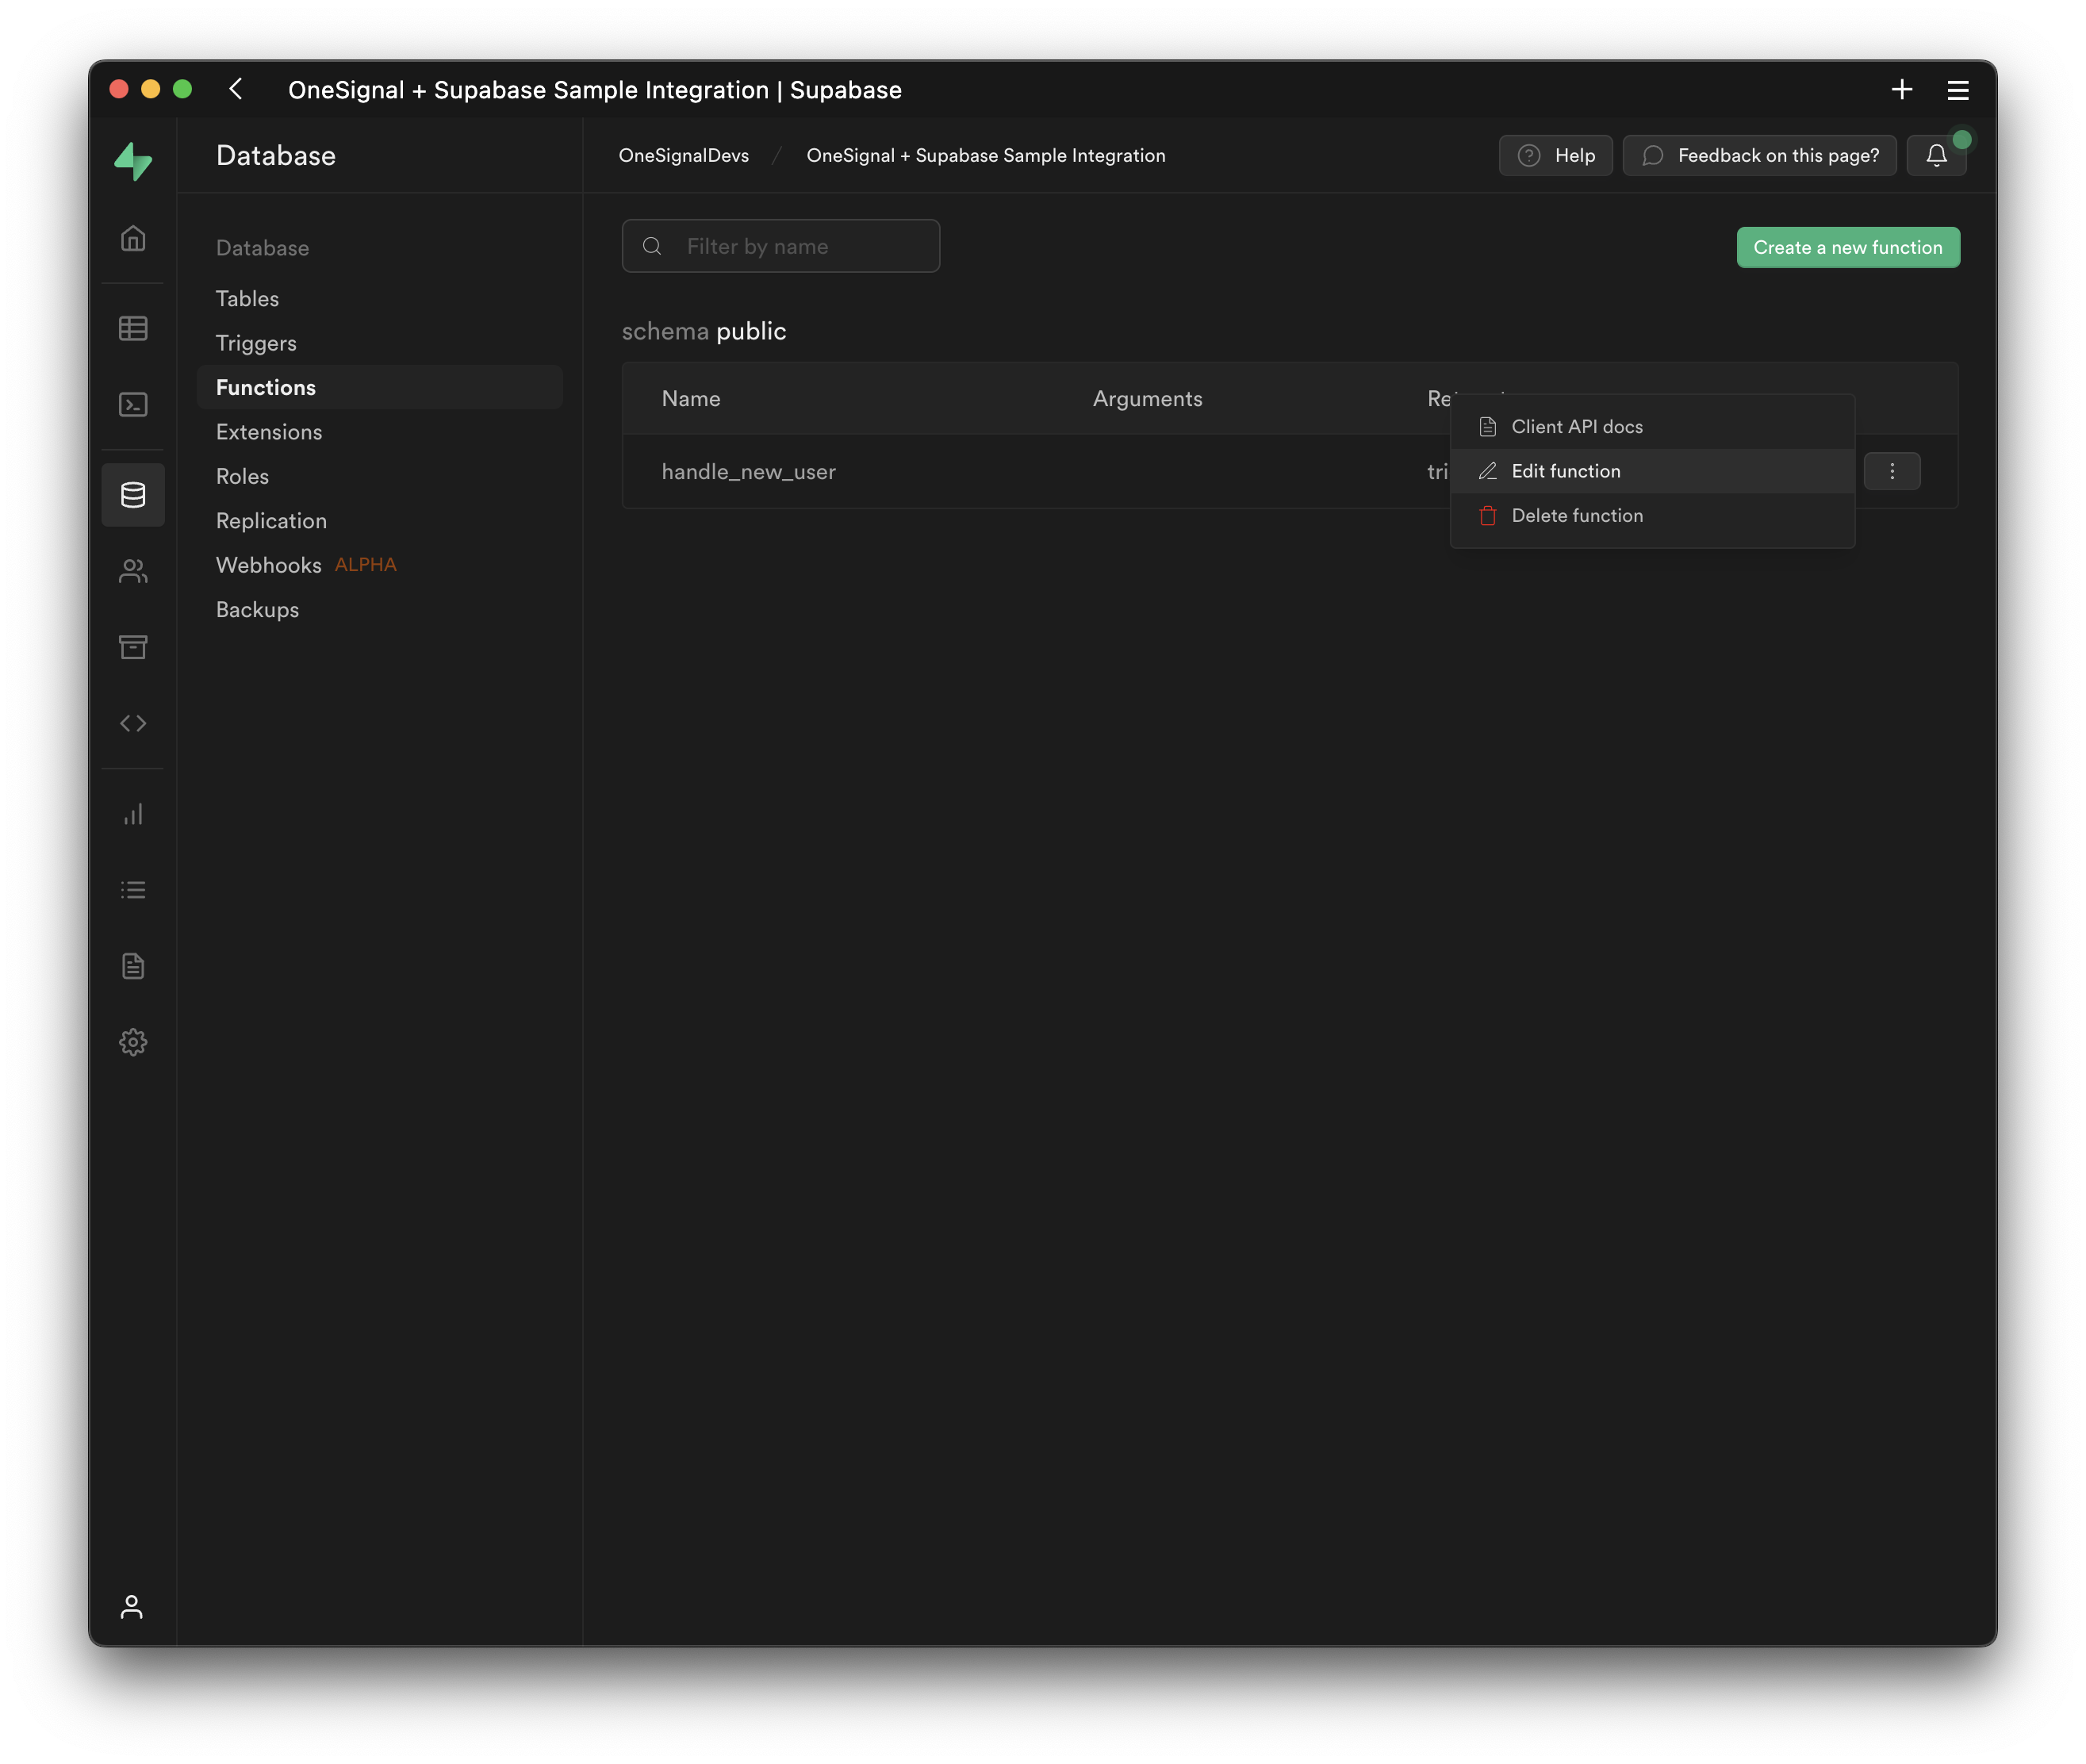Open the SQL editor terminal icon

(x=133, y=404)
